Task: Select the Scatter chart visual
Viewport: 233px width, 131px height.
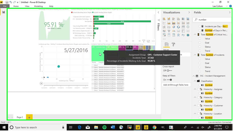Action: 169,27
